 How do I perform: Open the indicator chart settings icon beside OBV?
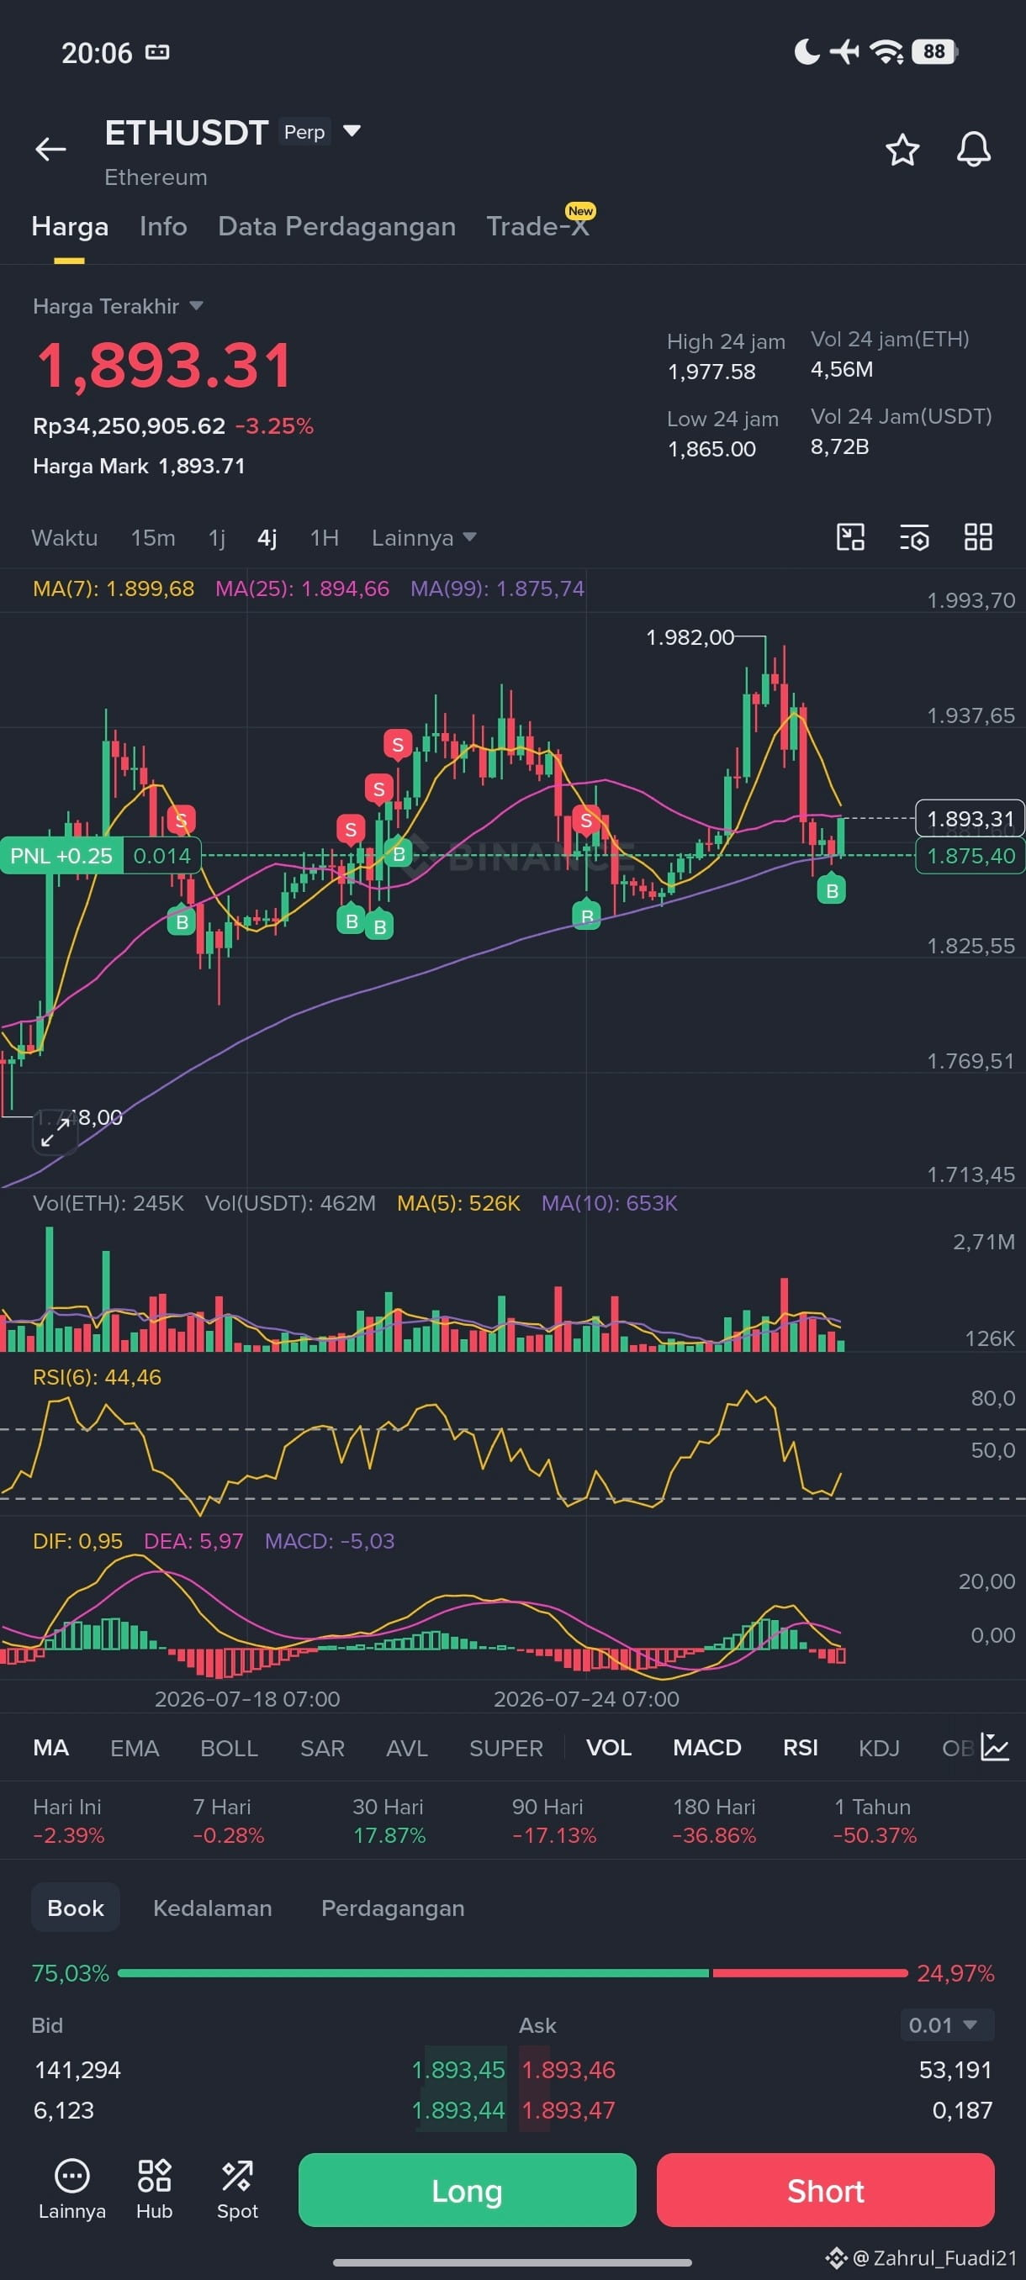click(995, 1747)
